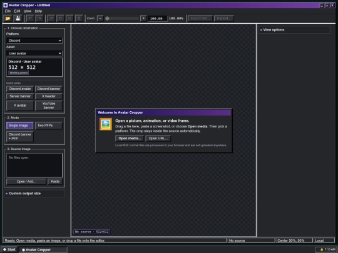Click the rotate counterclockwise icon
The height and width of the screenshot is (253, 338).
point(51,19)
